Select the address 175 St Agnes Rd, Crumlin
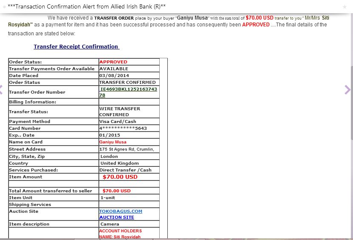The height and width of the screenshot is (240, 353). pos(127,149)
